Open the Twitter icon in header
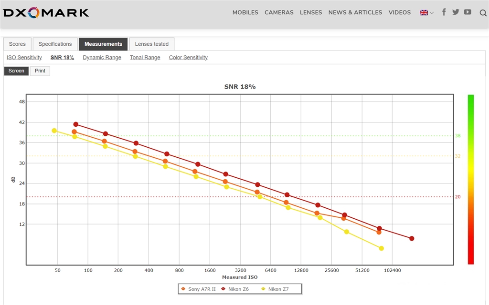This screenshot has width=489, height=305. click(x=456, y=12)
